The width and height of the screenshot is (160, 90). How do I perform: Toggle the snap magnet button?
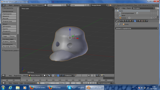tap(95, 75)
